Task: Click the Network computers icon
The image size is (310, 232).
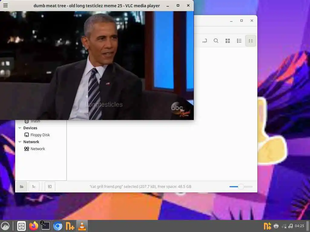Action: (27, 149)
